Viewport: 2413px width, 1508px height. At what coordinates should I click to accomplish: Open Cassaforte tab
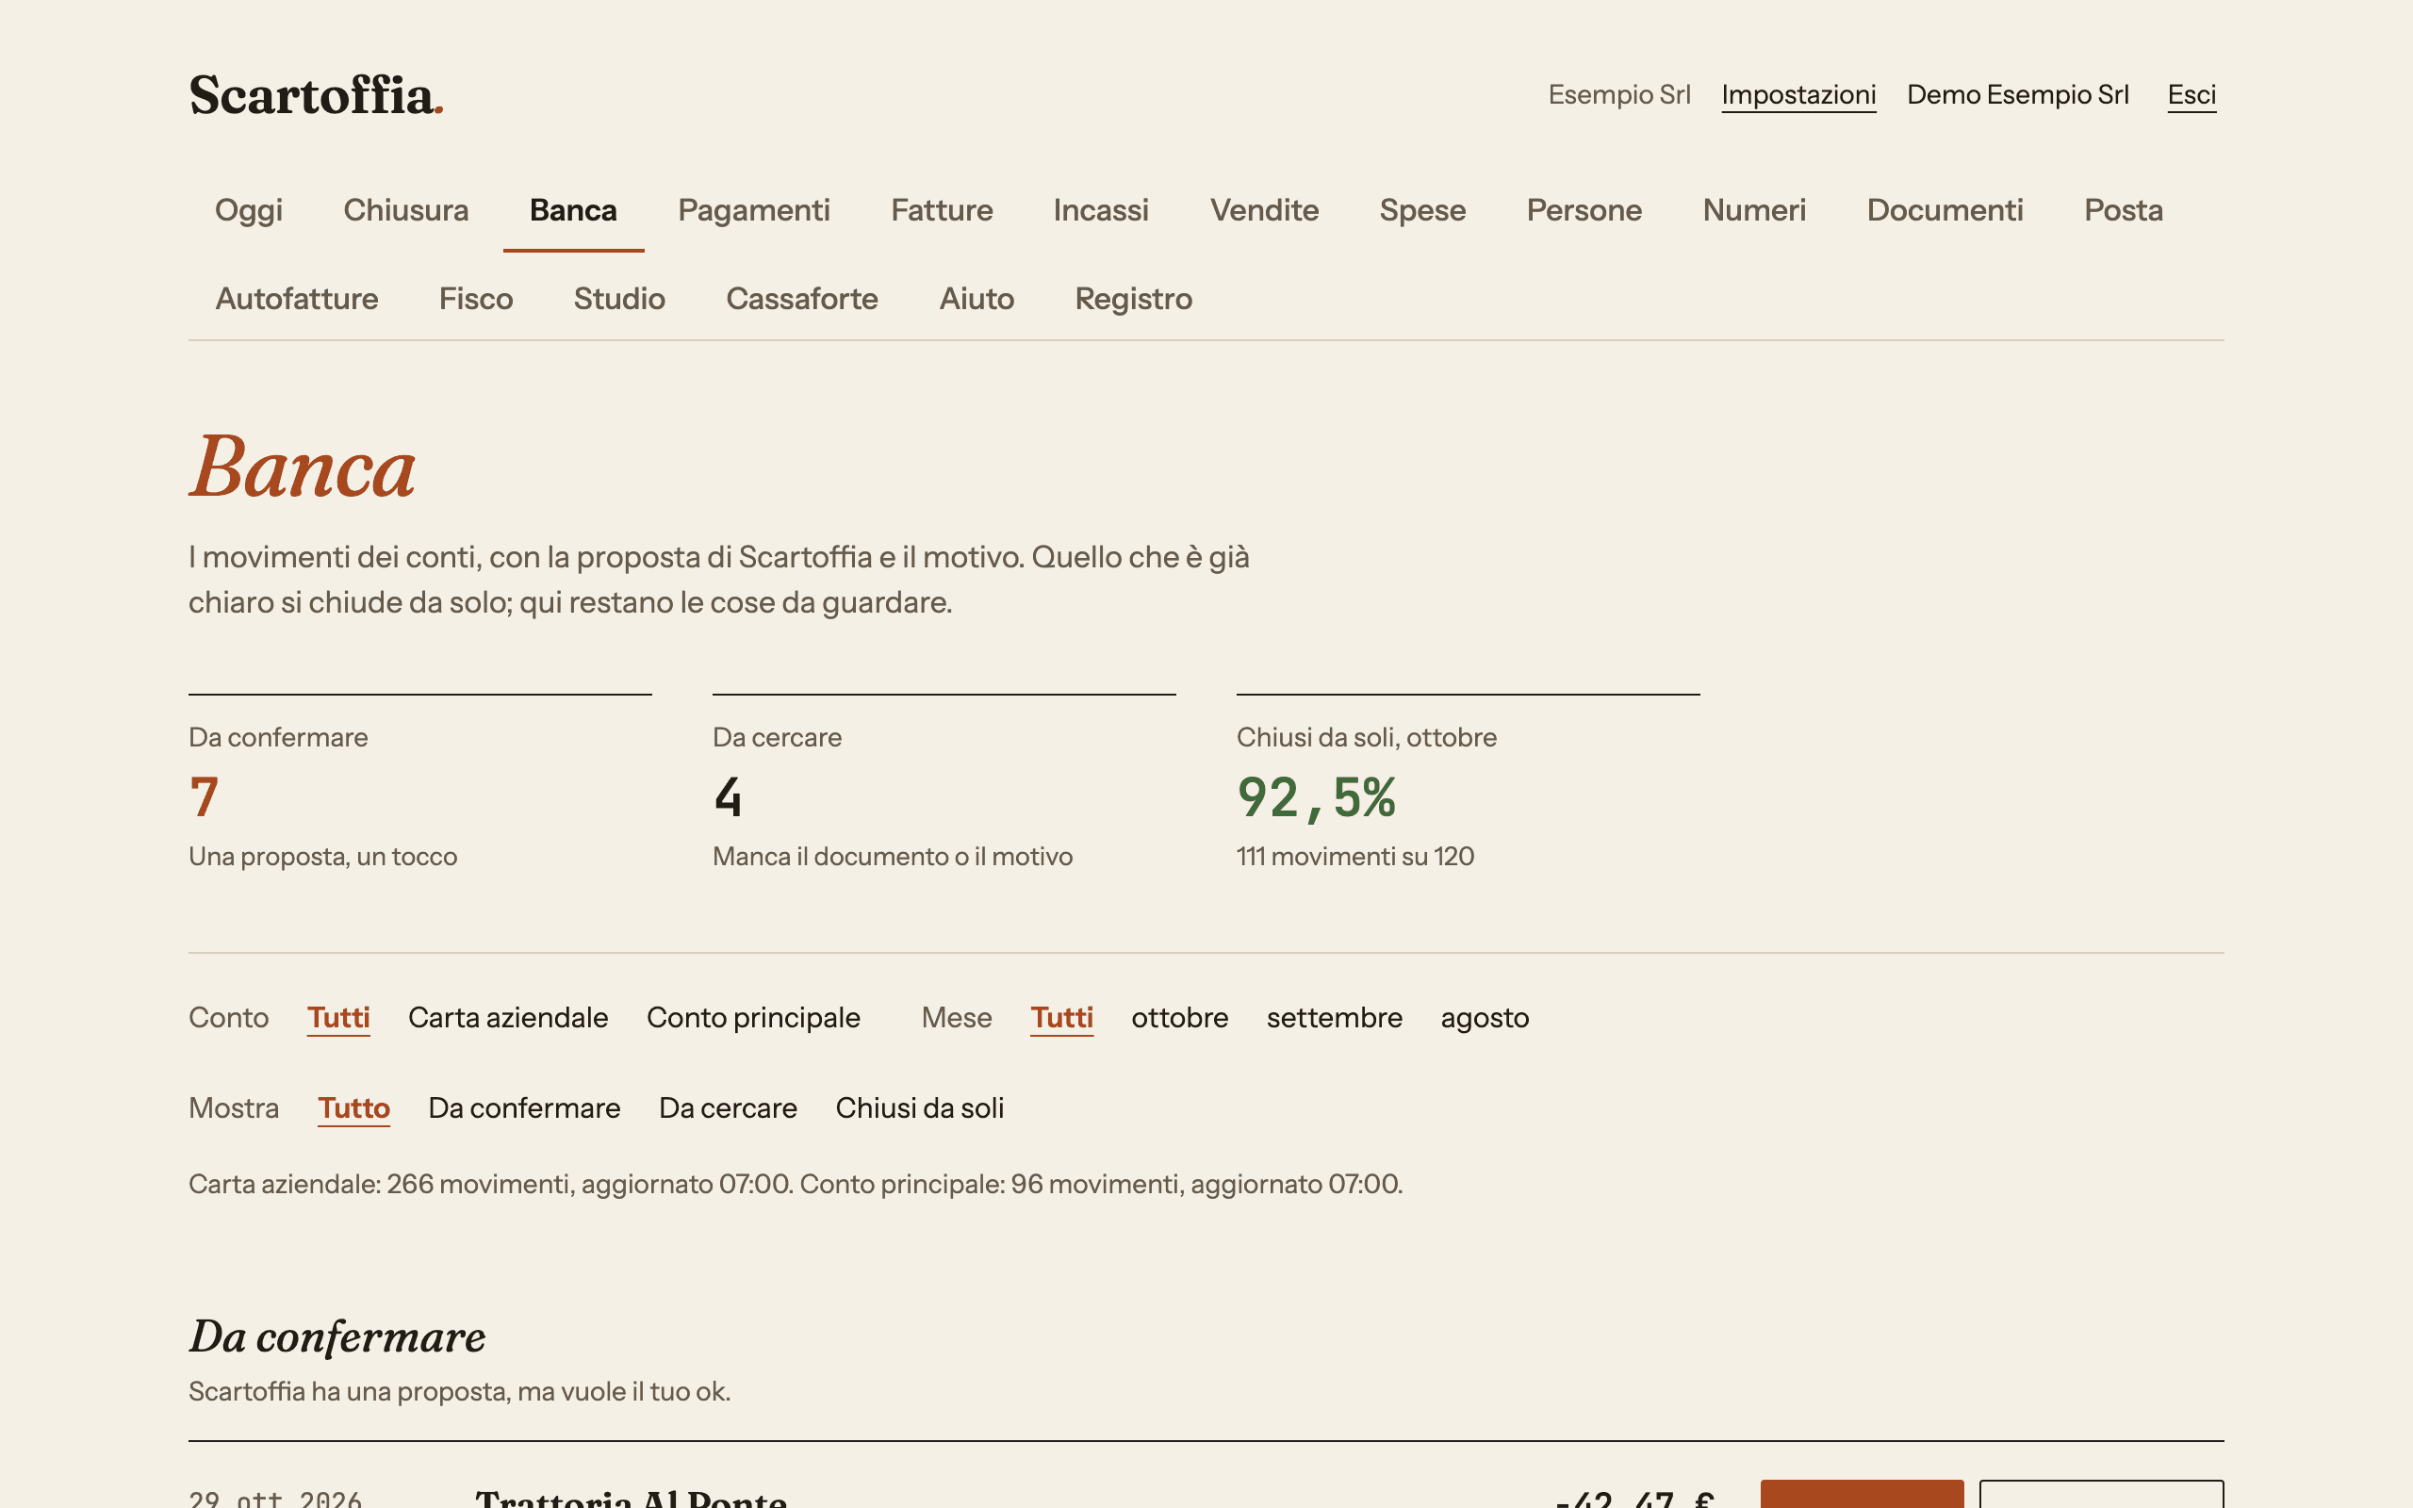[802, 298]
